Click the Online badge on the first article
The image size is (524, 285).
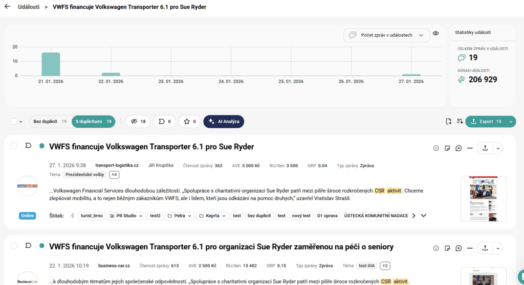pyautogui.click(x=28, y=216)
